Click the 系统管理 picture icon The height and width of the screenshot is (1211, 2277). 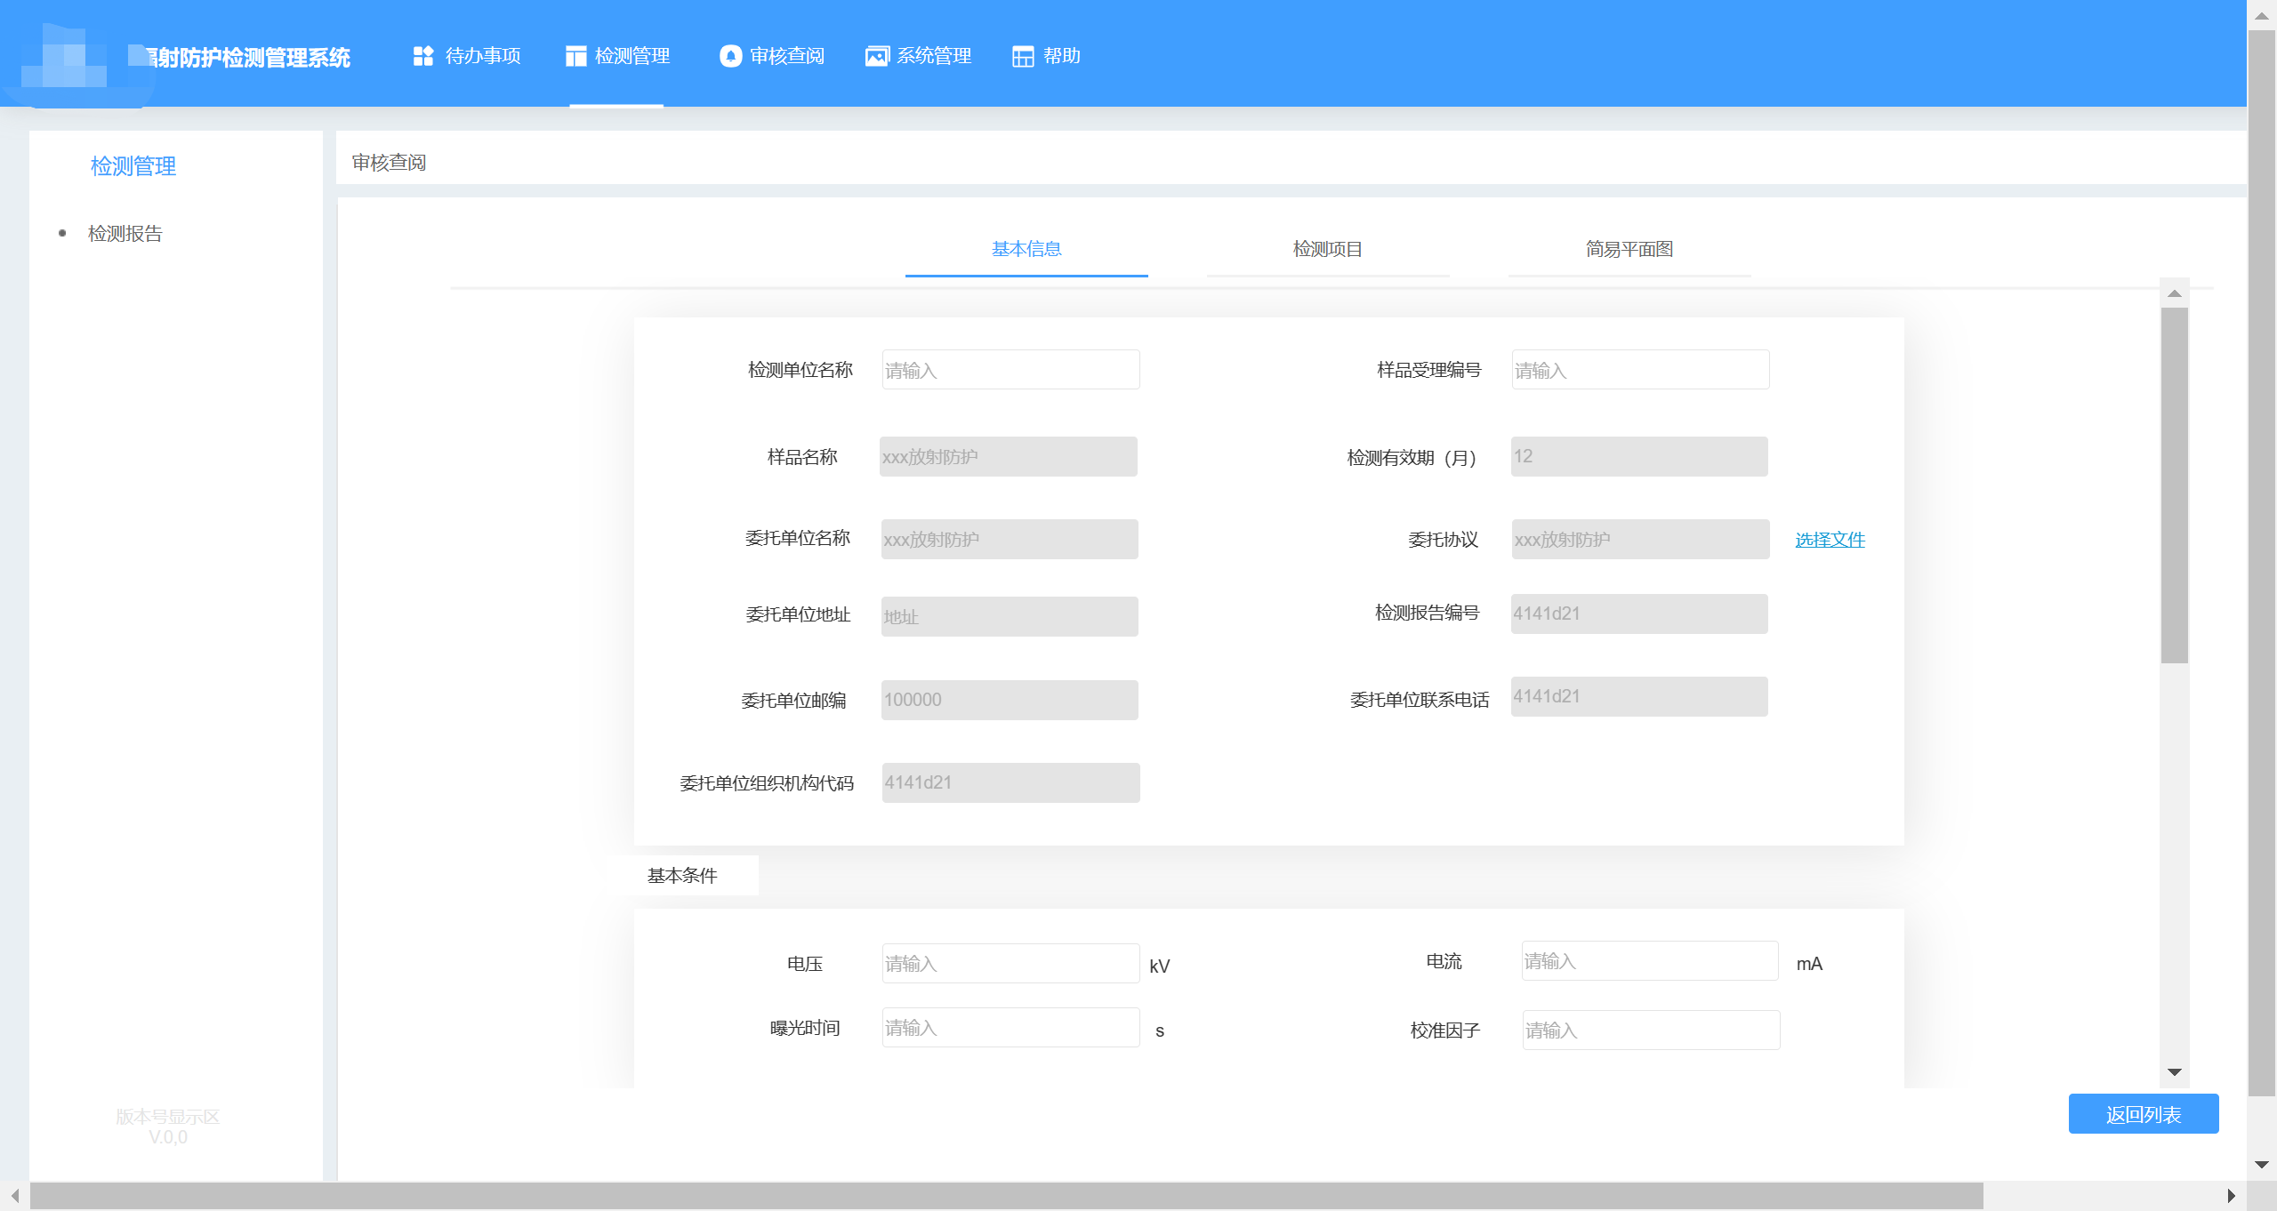coord(877,56)
